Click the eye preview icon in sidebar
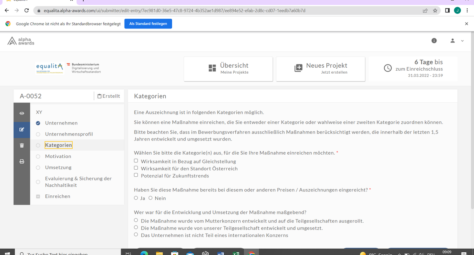 (22, 113)
